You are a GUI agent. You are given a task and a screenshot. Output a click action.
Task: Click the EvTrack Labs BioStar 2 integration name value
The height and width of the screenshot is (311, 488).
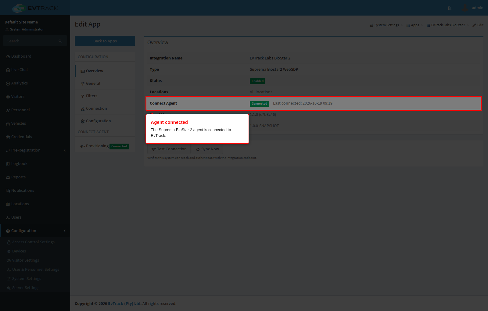point(270,58)
